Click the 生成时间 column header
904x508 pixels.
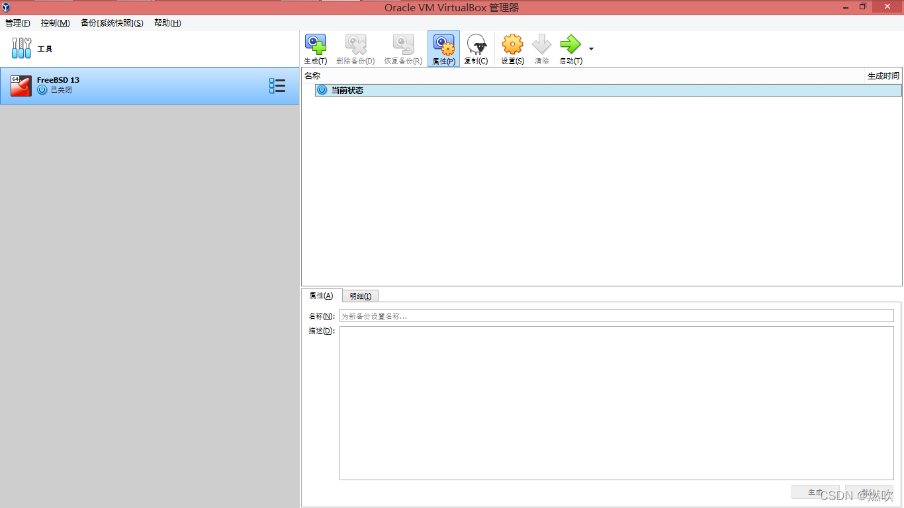[x=883, y=76]
